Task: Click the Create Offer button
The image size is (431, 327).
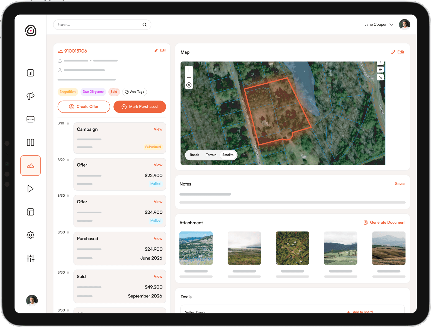Action: (x=84, y=107)
